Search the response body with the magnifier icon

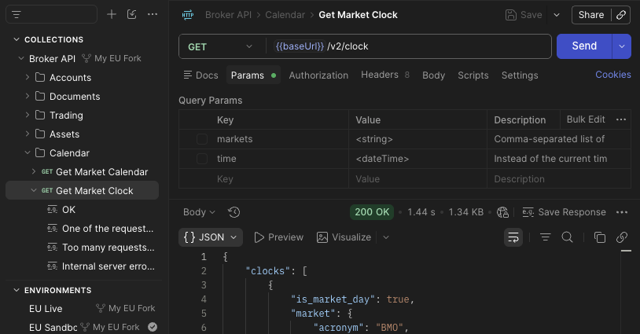click(567, 237)
